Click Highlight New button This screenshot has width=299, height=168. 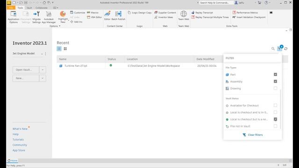(x=63, y=17)
